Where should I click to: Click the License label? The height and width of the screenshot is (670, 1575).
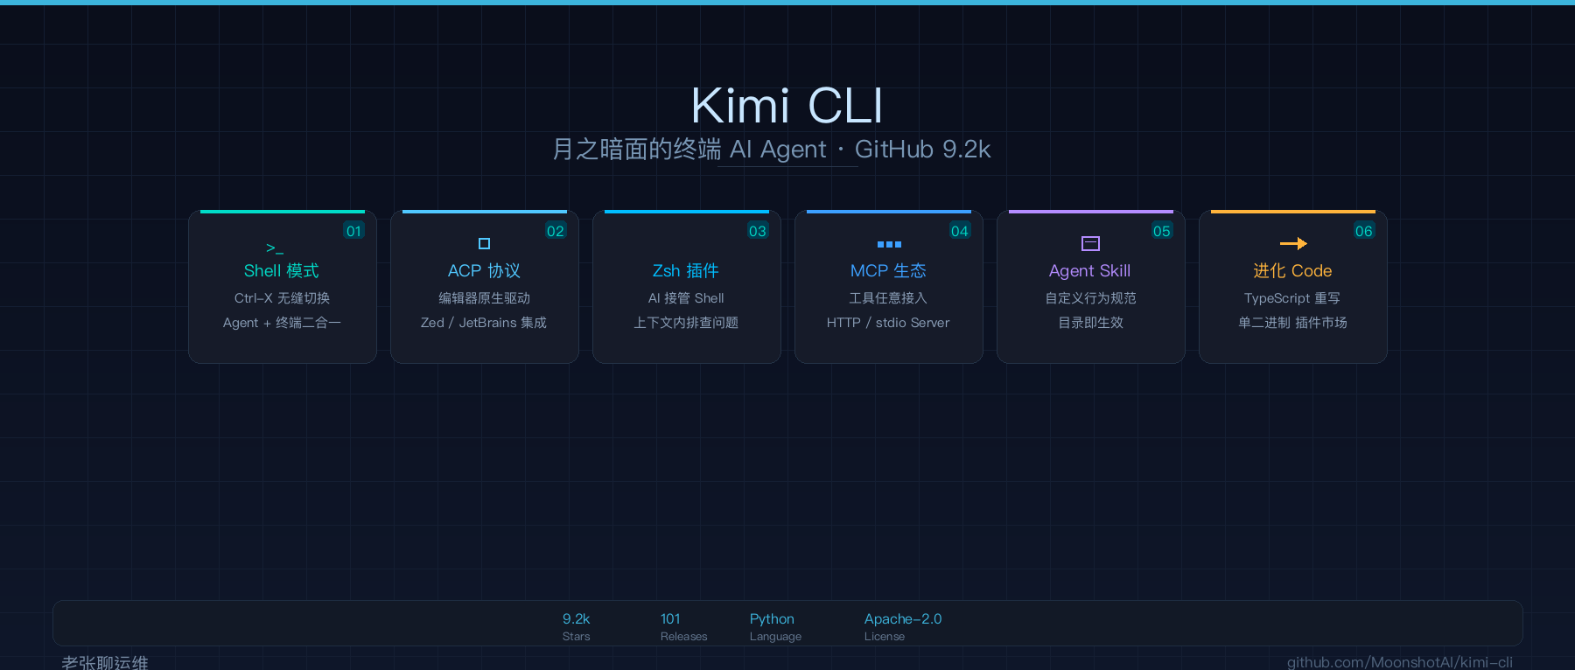[885, 637]
